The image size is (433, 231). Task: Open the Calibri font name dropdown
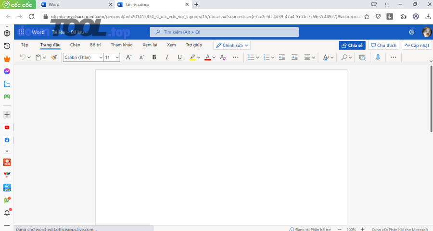click(x=83, y=58)
